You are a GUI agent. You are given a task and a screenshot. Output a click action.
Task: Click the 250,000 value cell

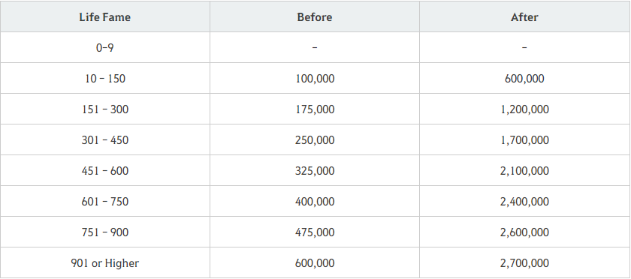tap(315, 140)
